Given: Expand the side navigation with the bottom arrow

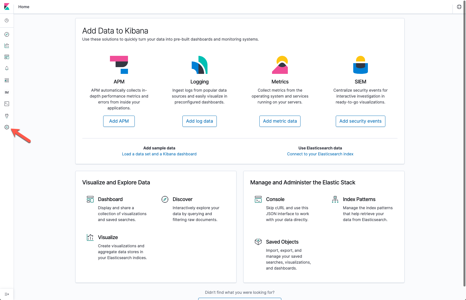Looking at the screenshot, I should point(7,294).
